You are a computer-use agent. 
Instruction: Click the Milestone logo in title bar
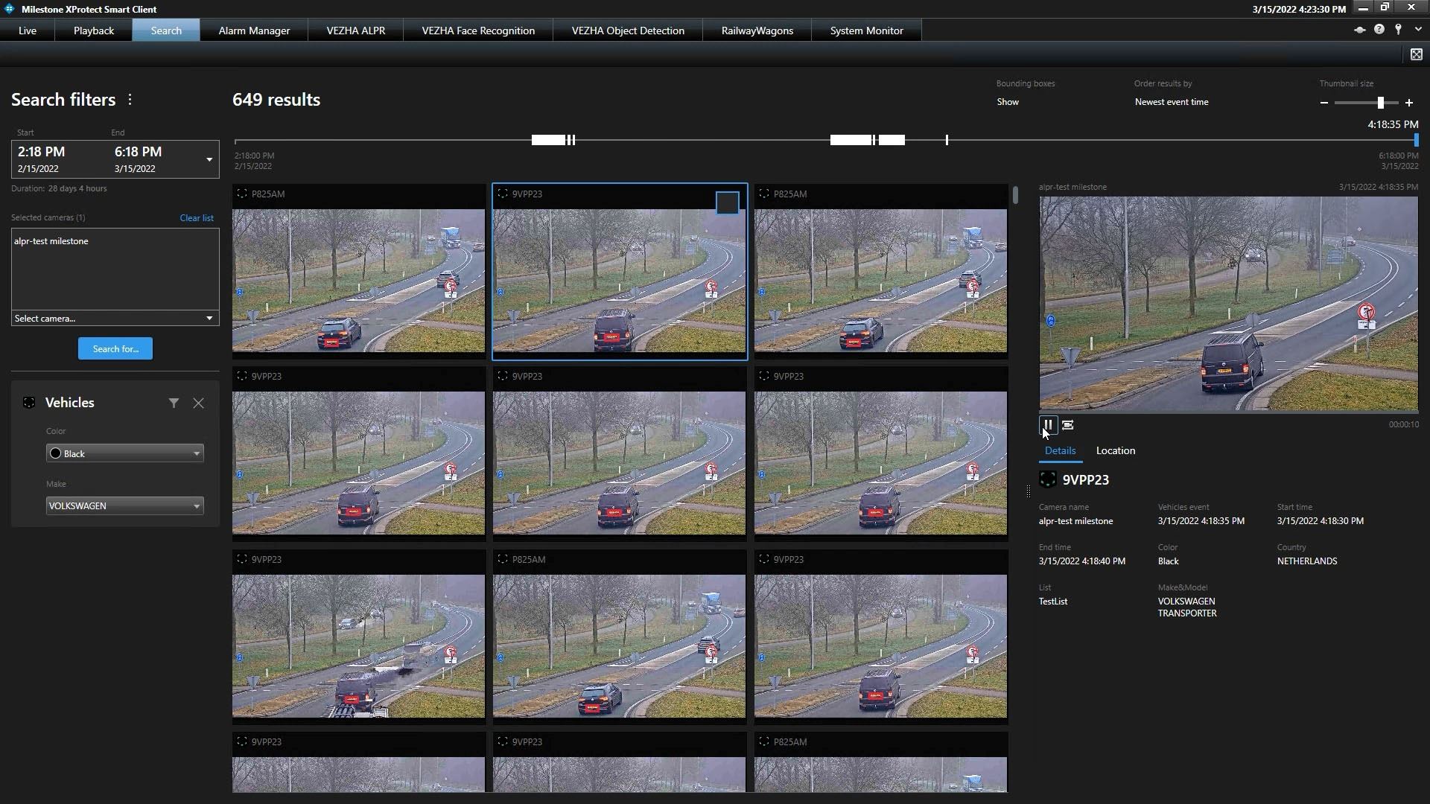[x=9, y=9]
